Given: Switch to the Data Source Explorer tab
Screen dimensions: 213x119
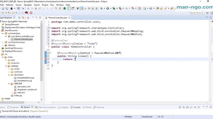Looking at the screenshot, I should [46, 107].
